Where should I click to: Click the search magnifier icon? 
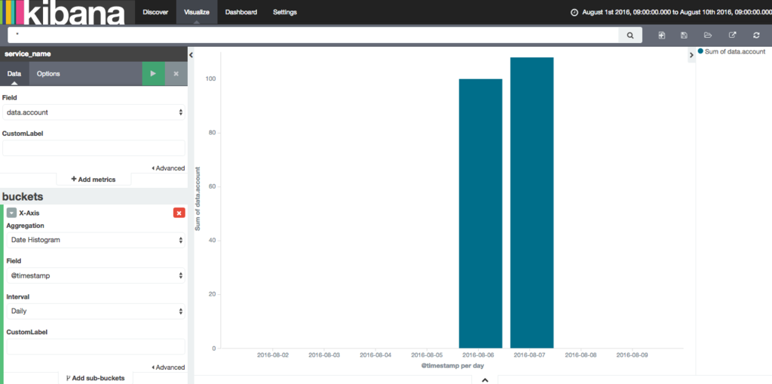[630, 35]
